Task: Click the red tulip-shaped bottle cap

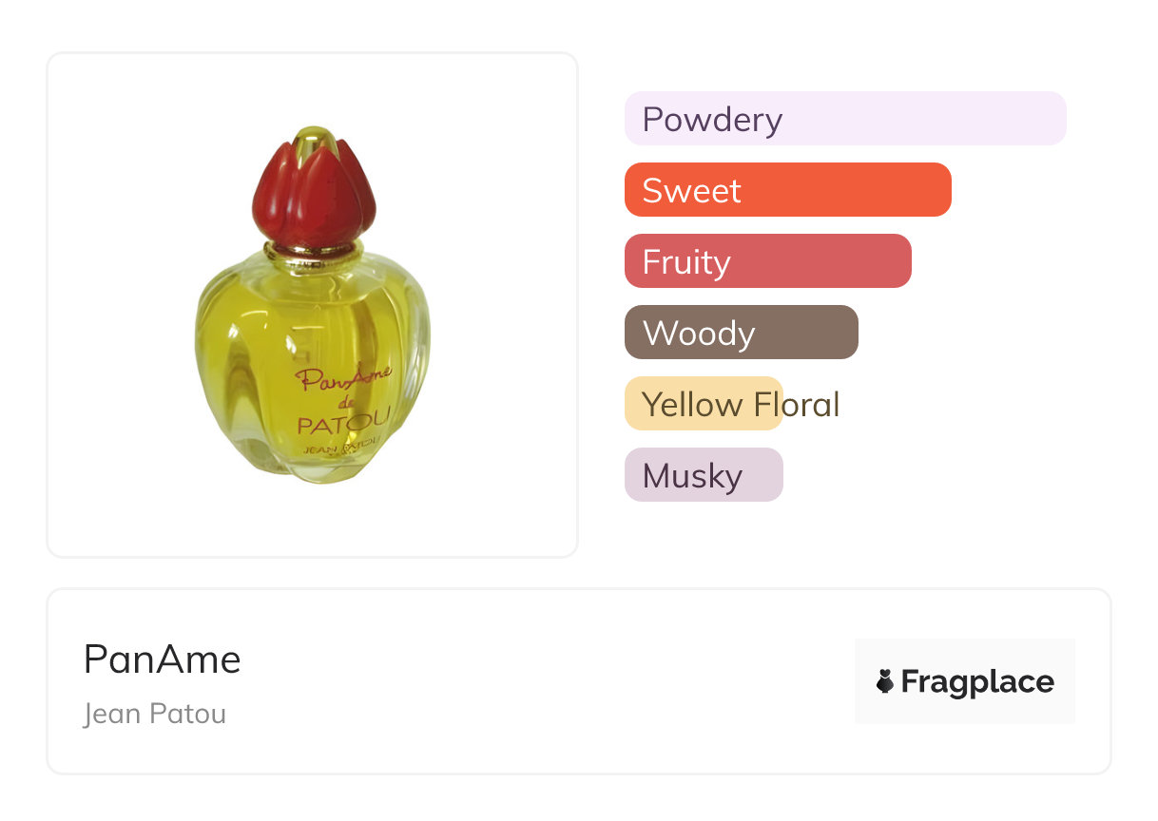Action: pos(314,195)
